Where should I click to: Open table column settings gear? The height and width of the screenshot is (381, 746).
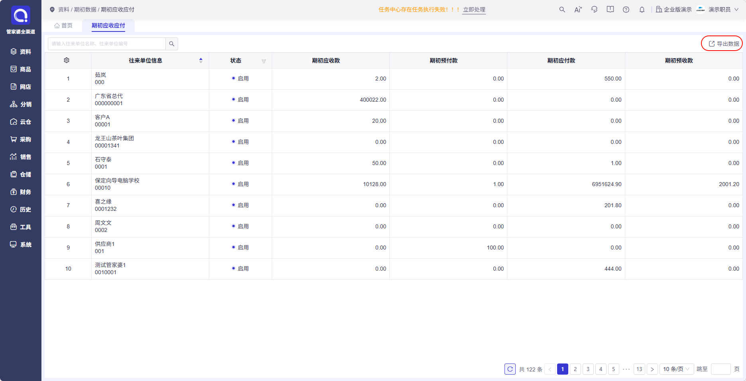67,60
